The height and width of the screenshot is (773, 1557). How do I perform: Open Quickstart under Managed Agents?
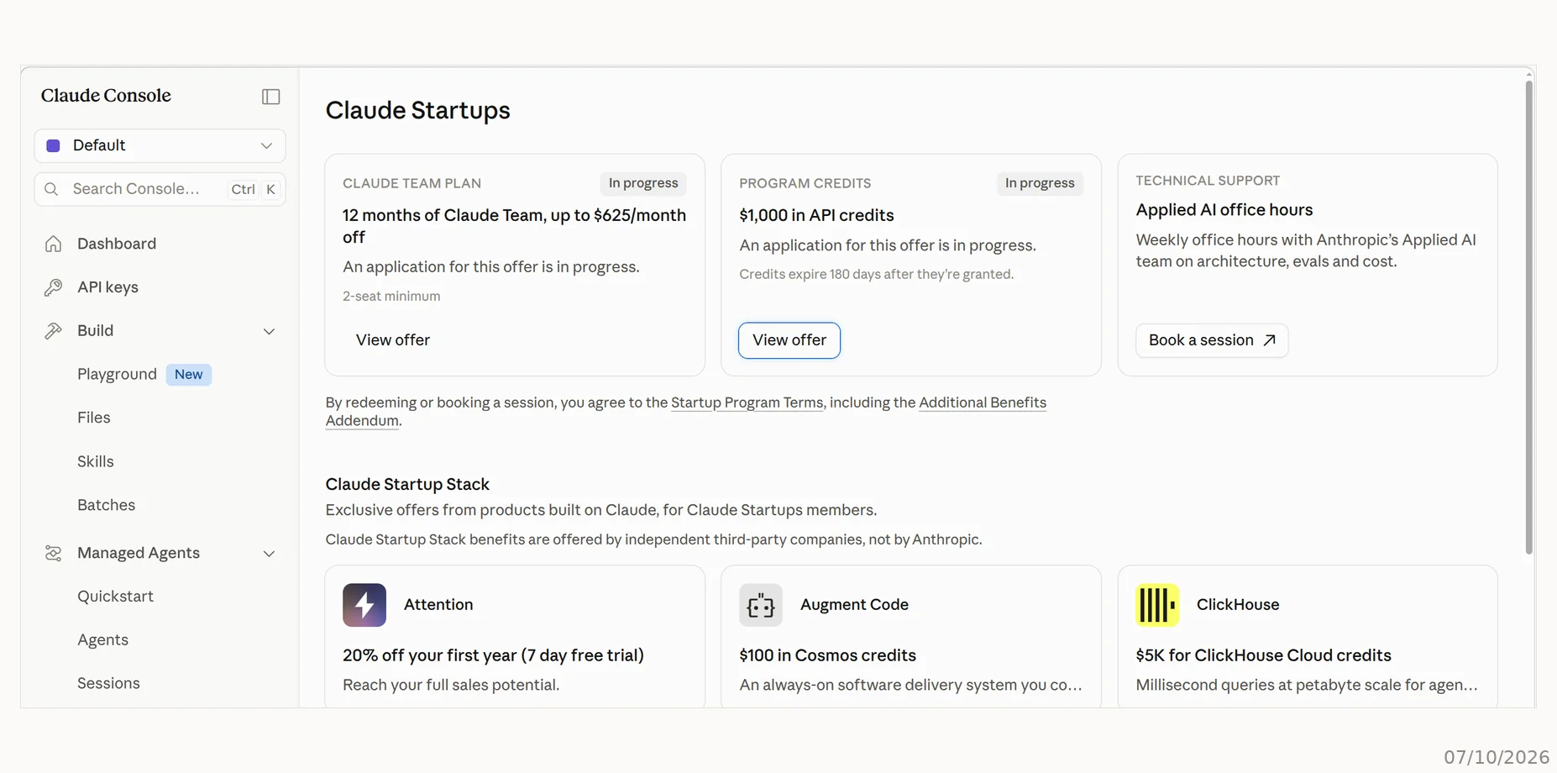pyautogui.click(x=115, y=596)
